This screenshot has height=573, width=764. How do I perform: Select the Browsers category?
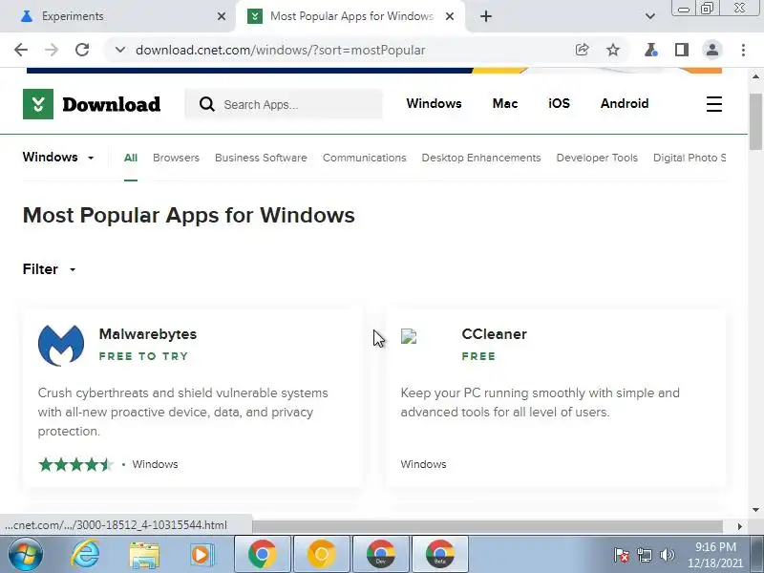tap(176, 158)
